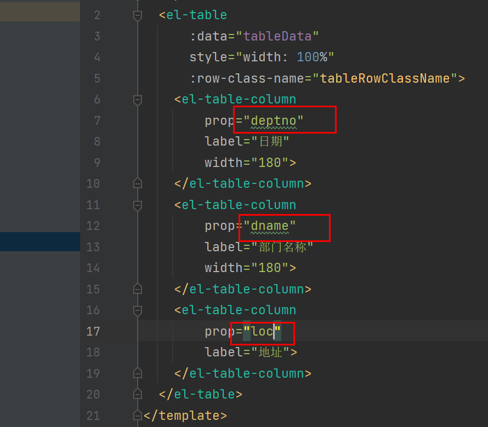Click the highlighted row in the left panel
This screenshot has height=427, width=488.
[39, 241]
